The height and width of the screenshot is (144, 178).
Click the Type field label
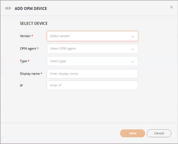24,61
